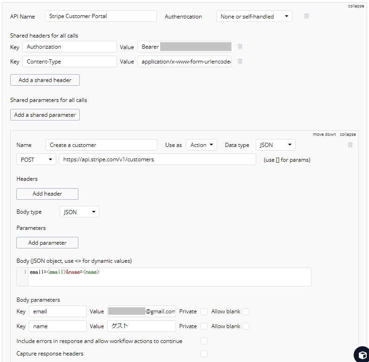The width and height of the screenshot is (369, 362).
Task: Enable include errors in response option
Action: pos(204,341)
